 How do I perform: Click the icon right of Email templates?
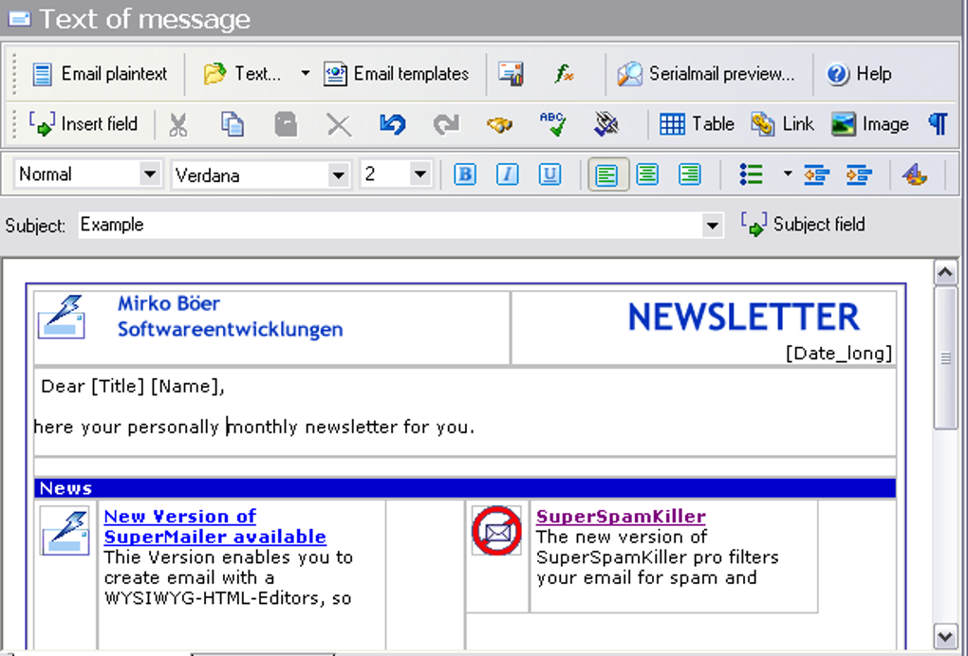[511, 74]
